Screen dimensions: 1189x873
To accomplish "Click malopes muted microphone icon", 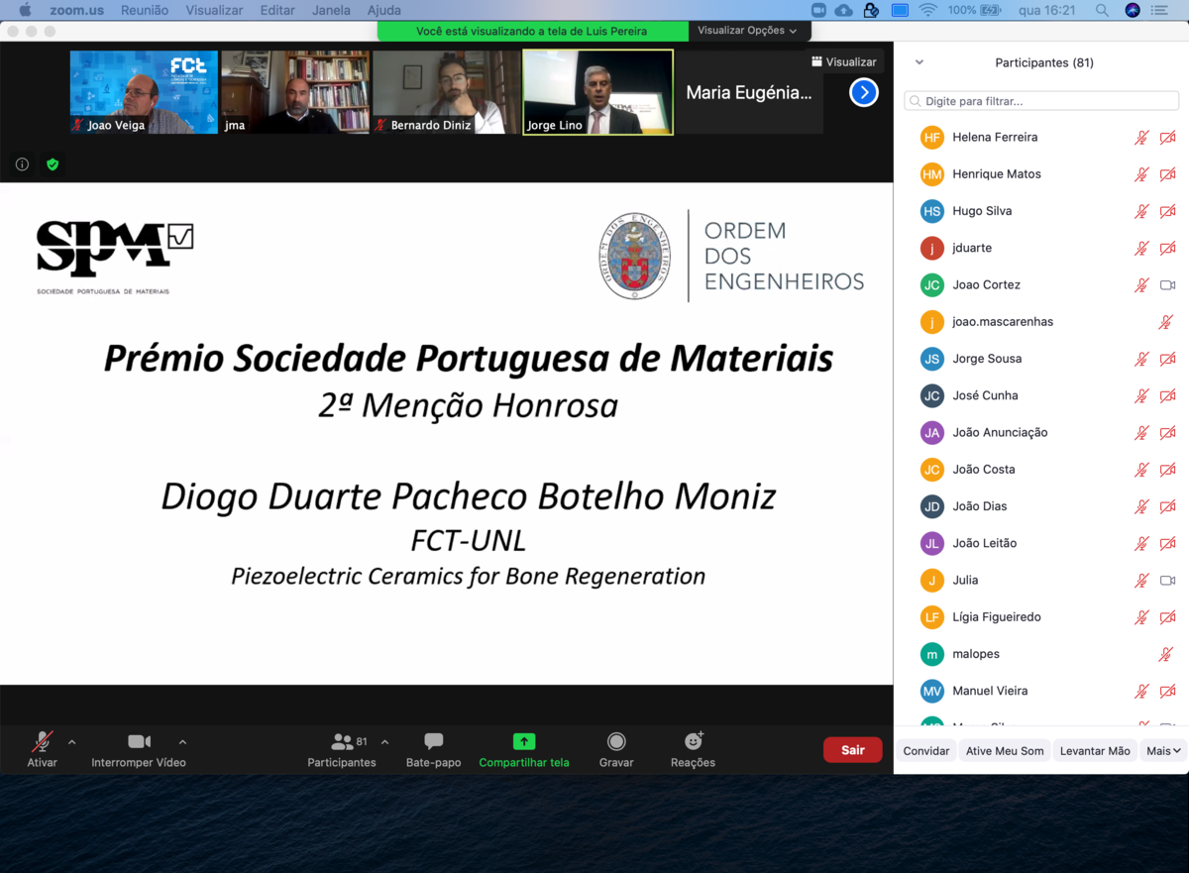I will 1166,654.
